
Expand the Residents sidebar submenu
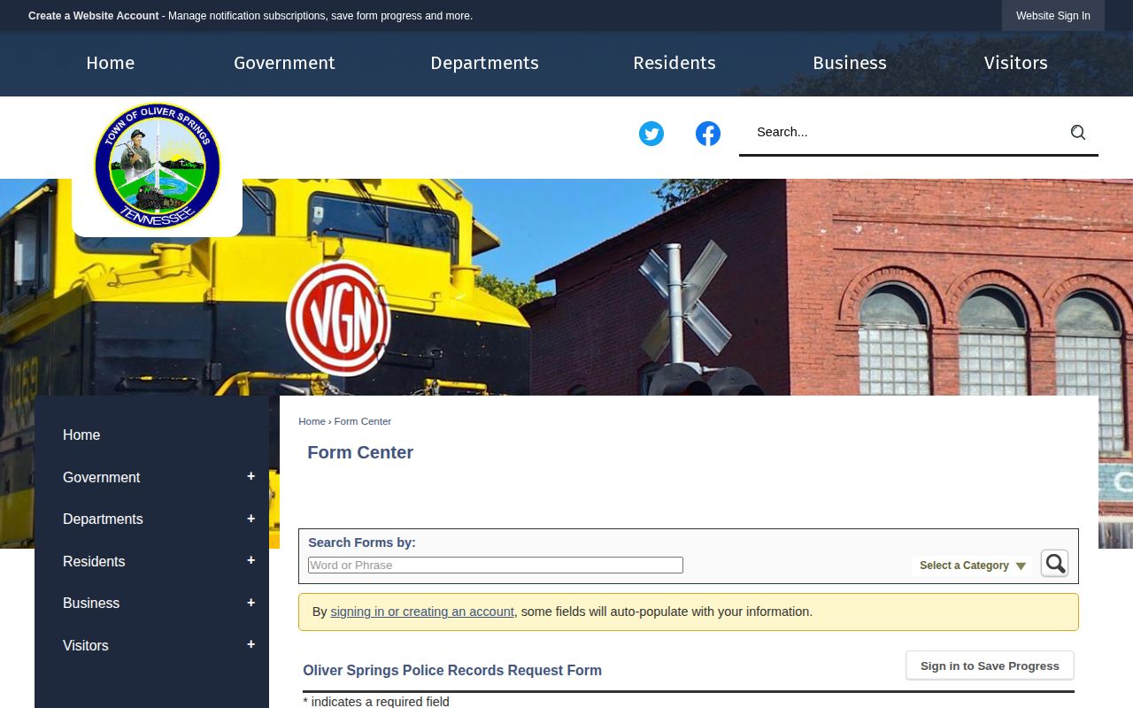click(x=250, y=560)
